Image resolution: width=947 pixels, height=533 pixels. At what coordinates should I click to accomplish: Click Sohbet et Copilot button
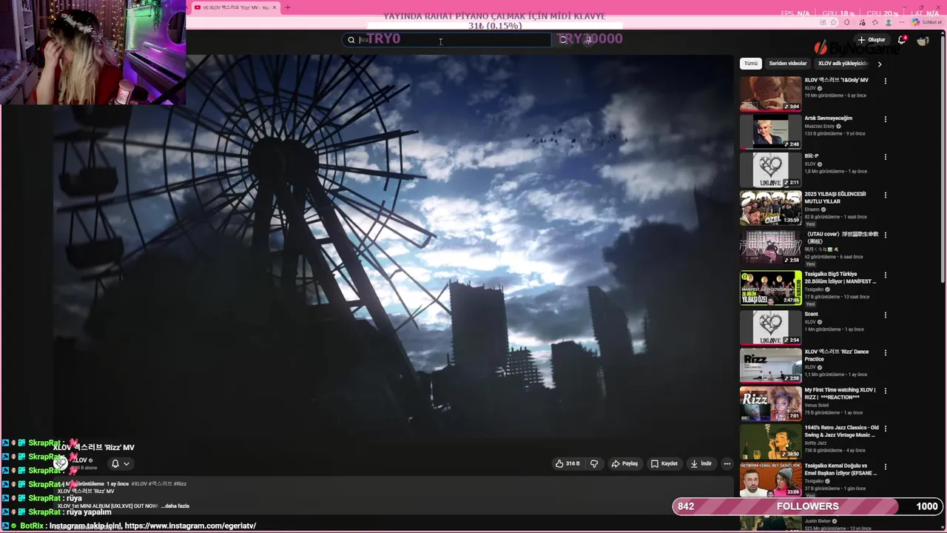point(926,22)
